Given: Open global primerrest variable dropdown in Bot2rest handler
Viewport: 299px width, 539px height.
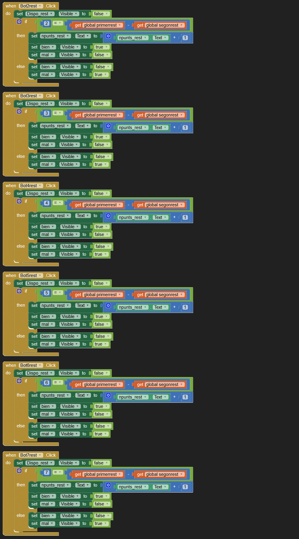Looking at the screenshot, I should 120,25.
